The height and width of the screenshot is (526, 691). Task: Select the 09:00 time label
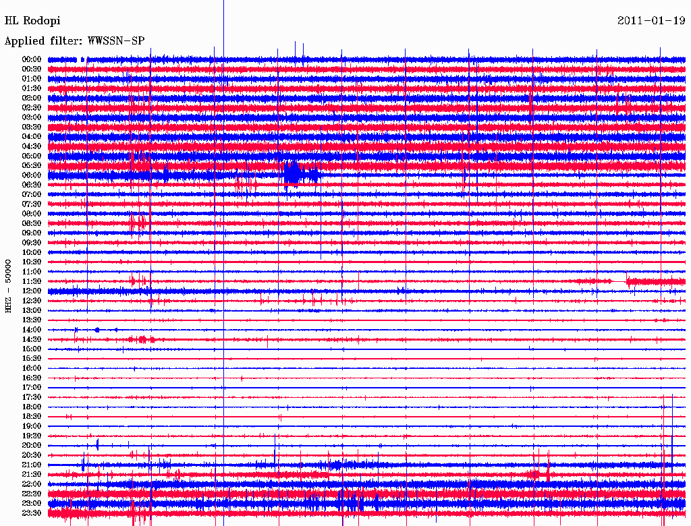[32, 233]
